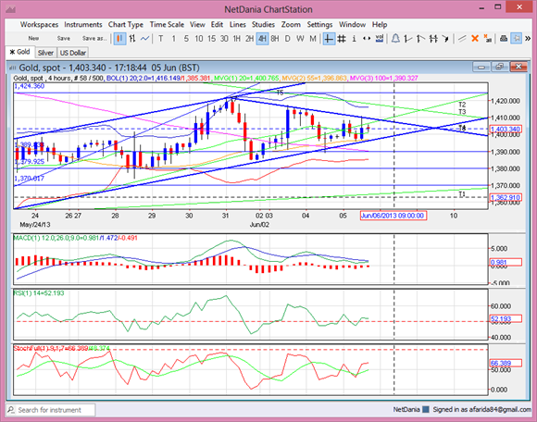Screen dimensions: 537x422
Task: Minimize the Gold spot chart sub-window
Action: [x=481, y=67]
